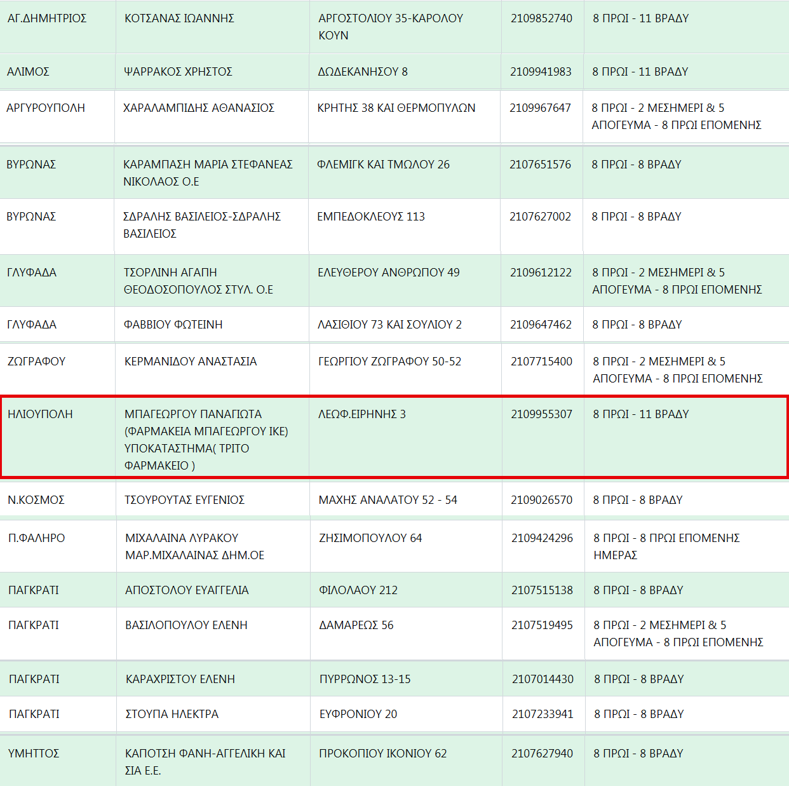Click address ΠΡΟΚΟΠΙΟΥ ΙΚΟΝΙΟΥ 62
This screenshot has height=786, width=789.
coord(383,754)
